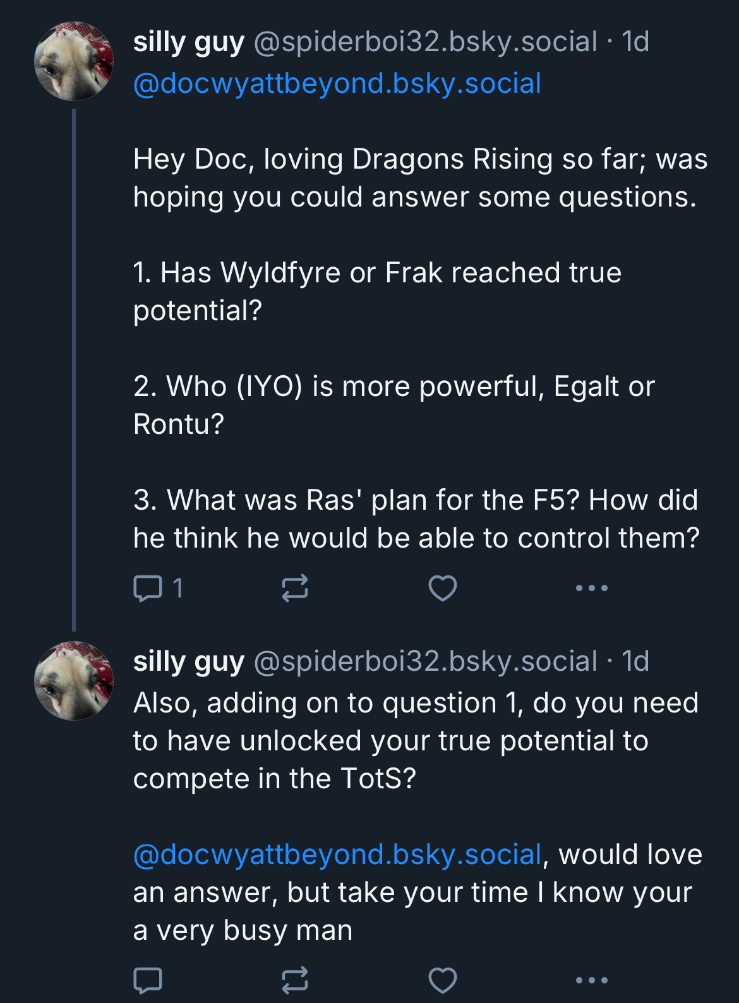Screen dimensions: 739x1003
Task: Reply to the second TotS post
Action: [148, 980]
